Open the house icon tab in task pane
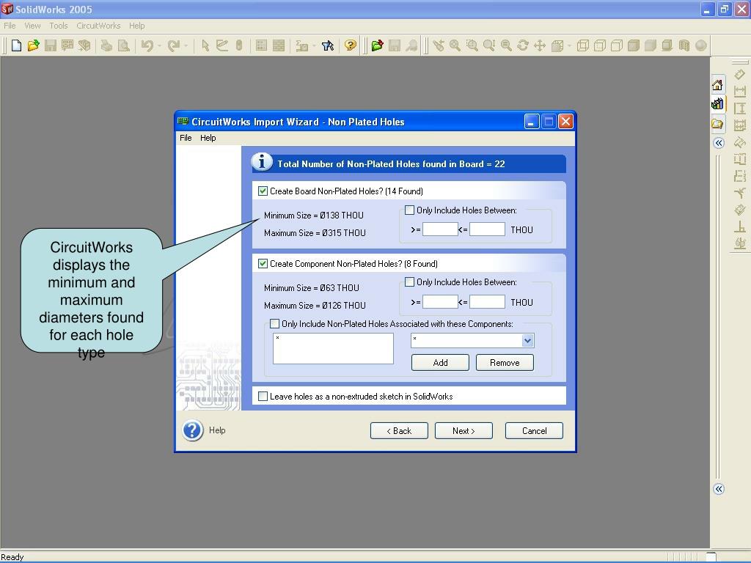The height and width of the screenshot is (563, 751). click(717, 85)
